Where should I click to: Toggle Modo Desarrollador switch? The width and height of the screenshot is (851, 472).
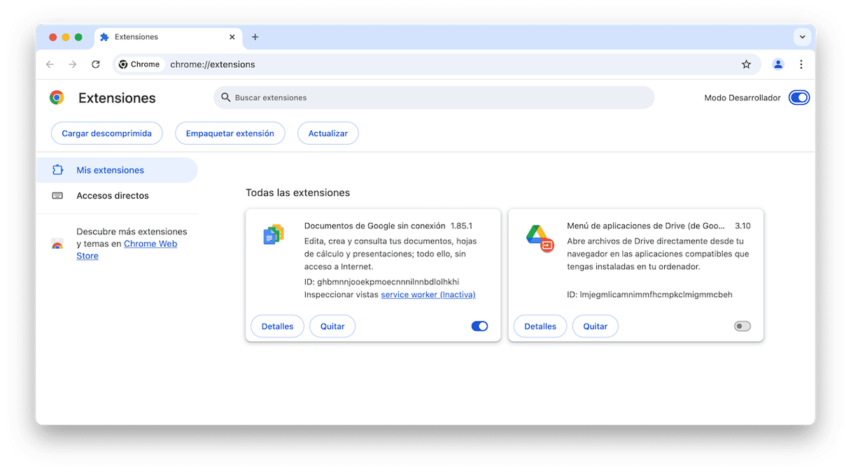point(799,98)
